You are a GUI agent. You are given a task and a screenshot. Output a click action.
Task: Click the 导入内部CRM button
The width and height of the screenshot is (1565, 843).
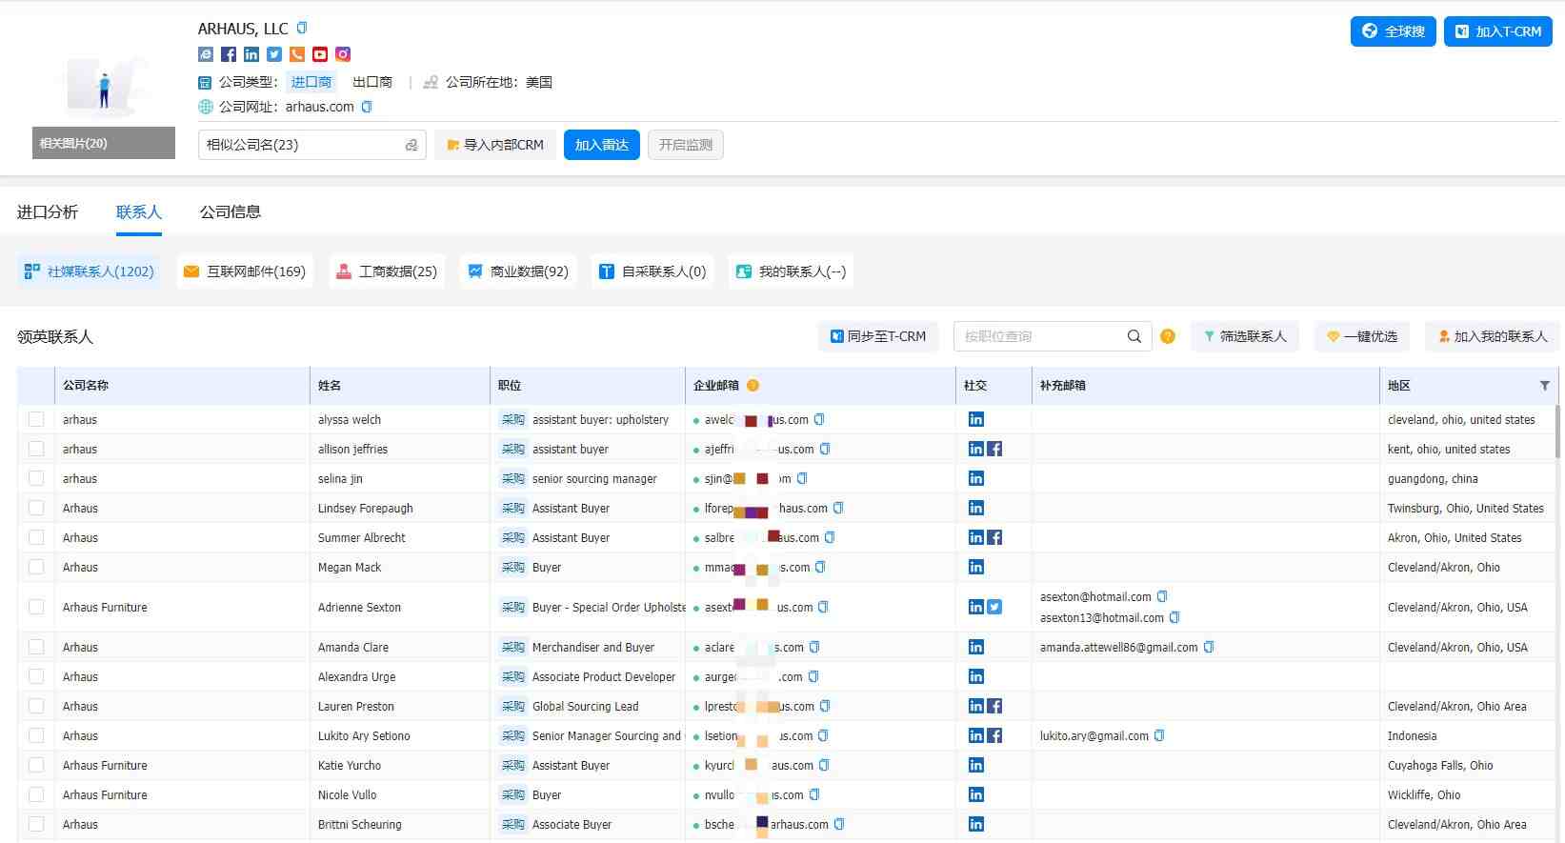pos(495,145)
